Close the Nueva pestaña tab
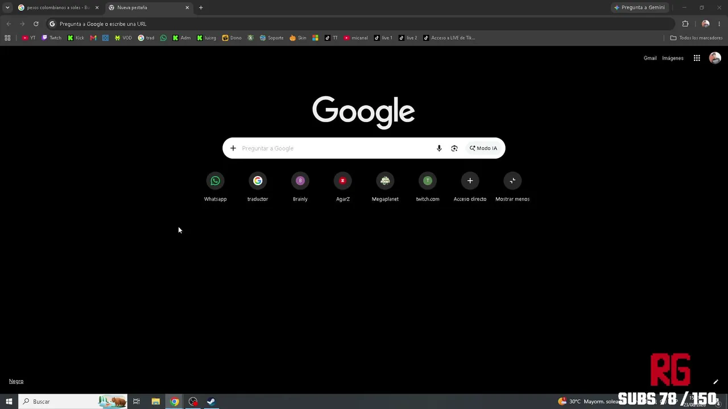 pos(187,7)
